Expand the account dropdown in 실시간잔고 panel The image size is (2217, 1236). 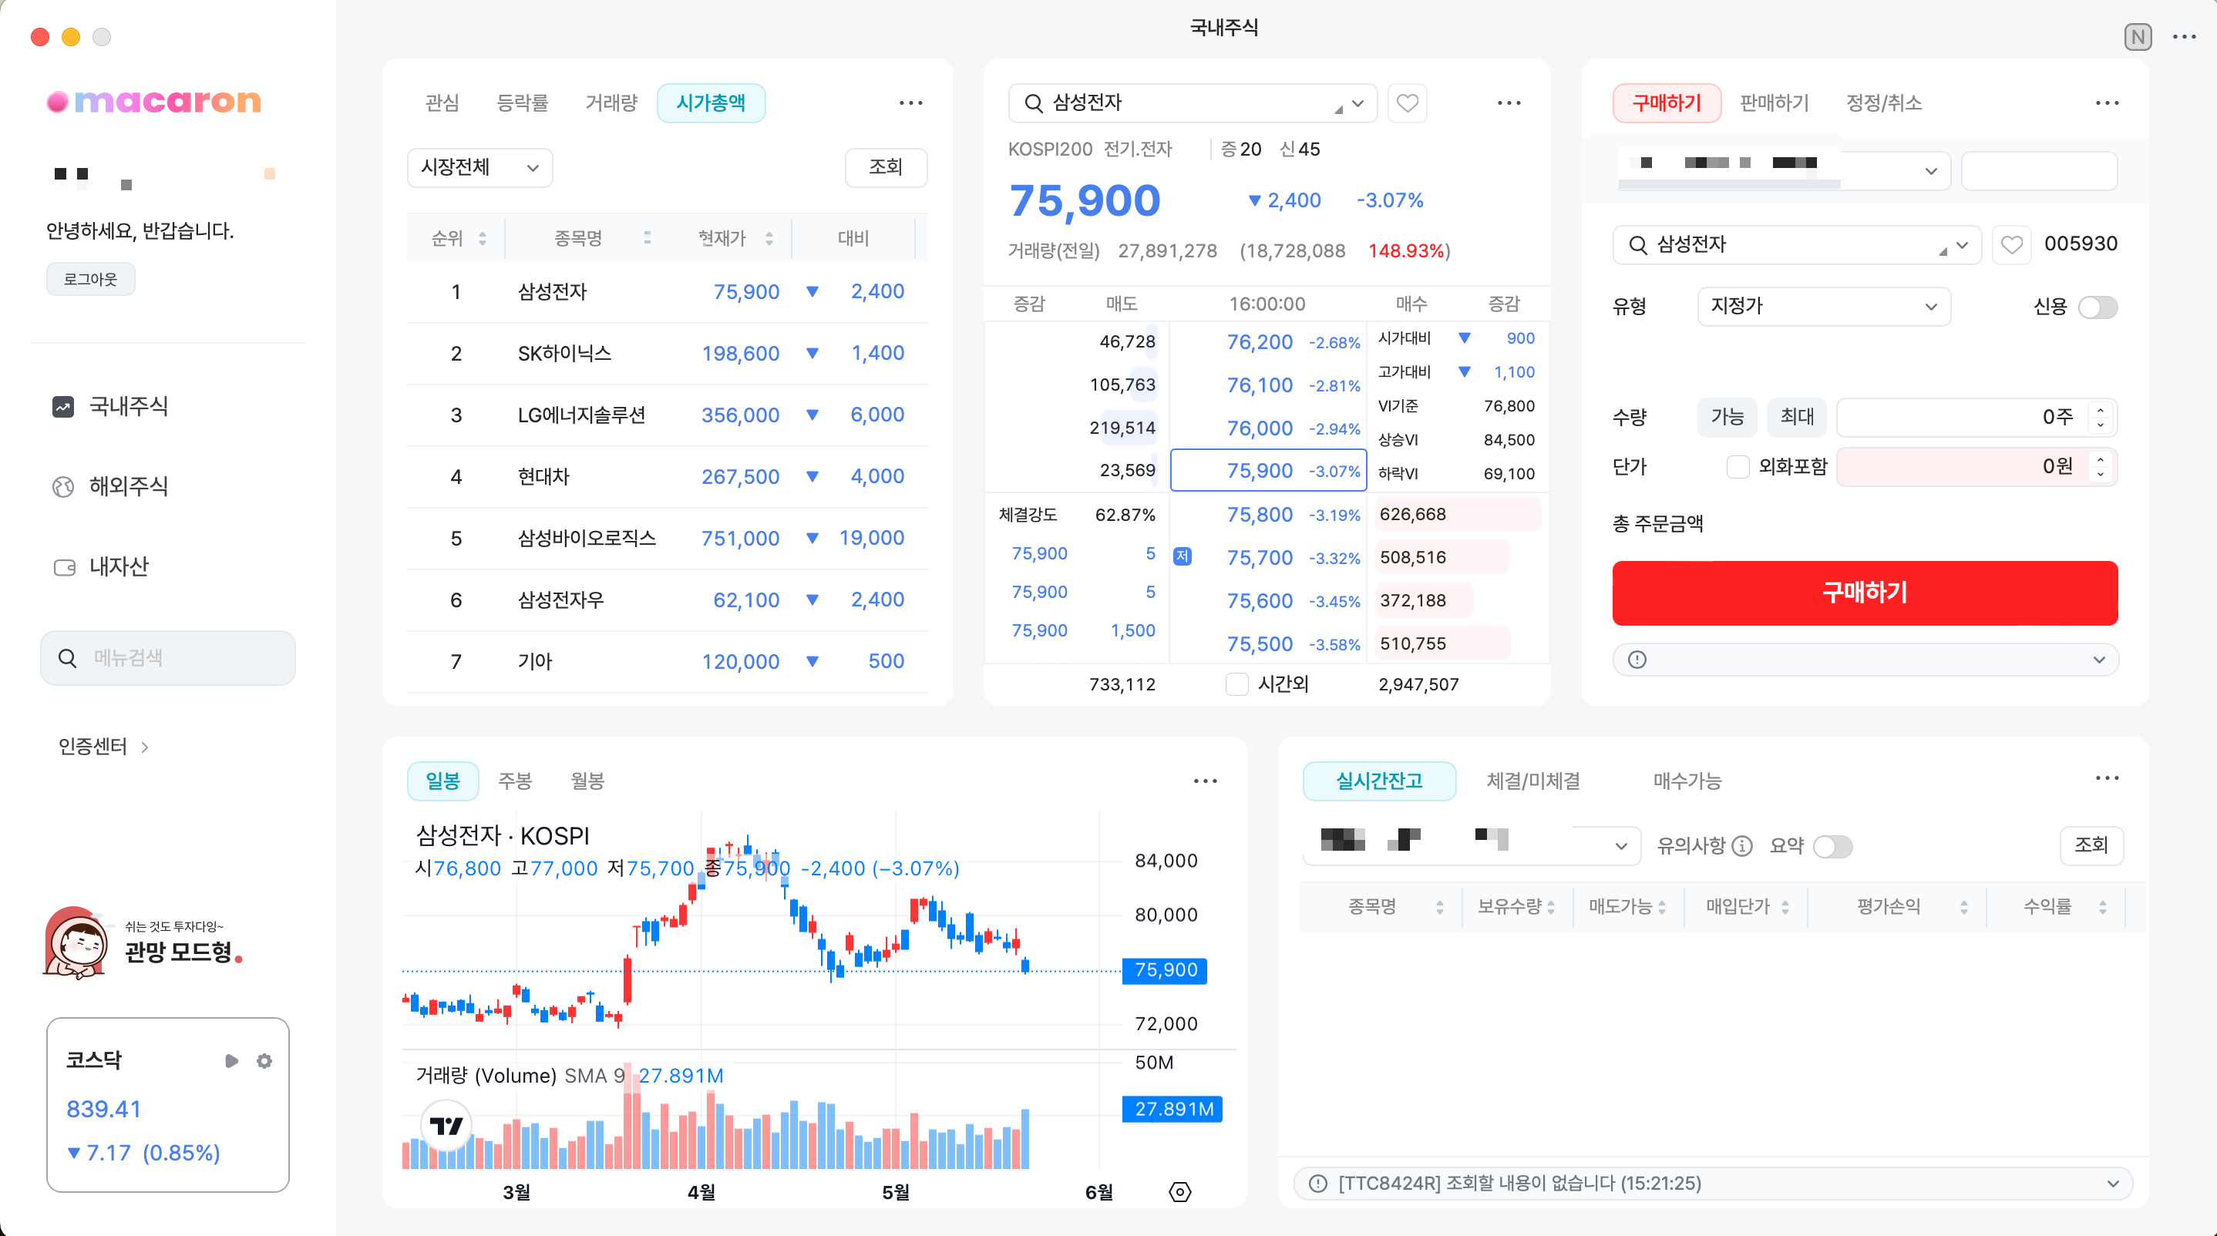coord(1620,846)
